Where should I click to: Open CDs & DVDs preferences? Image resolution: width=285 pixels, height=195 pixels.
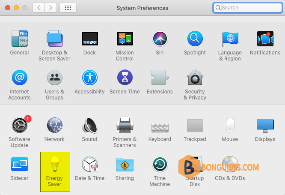[x=230, y=164]
